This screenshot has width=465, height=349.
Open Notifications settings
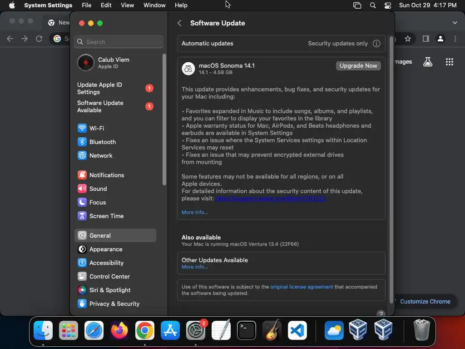click(x=115, y=175)
